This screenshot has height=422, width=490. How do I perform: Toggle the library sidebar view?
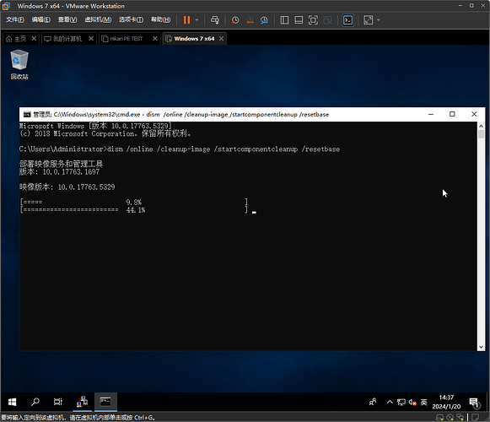[284, 20]
